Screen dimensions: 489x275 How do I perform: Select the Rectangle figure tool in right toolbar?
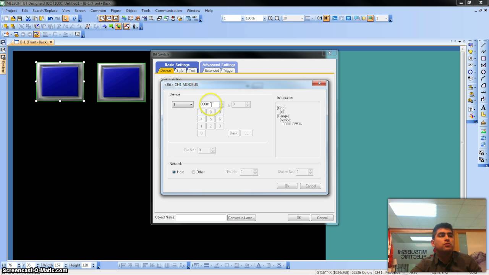483,58
